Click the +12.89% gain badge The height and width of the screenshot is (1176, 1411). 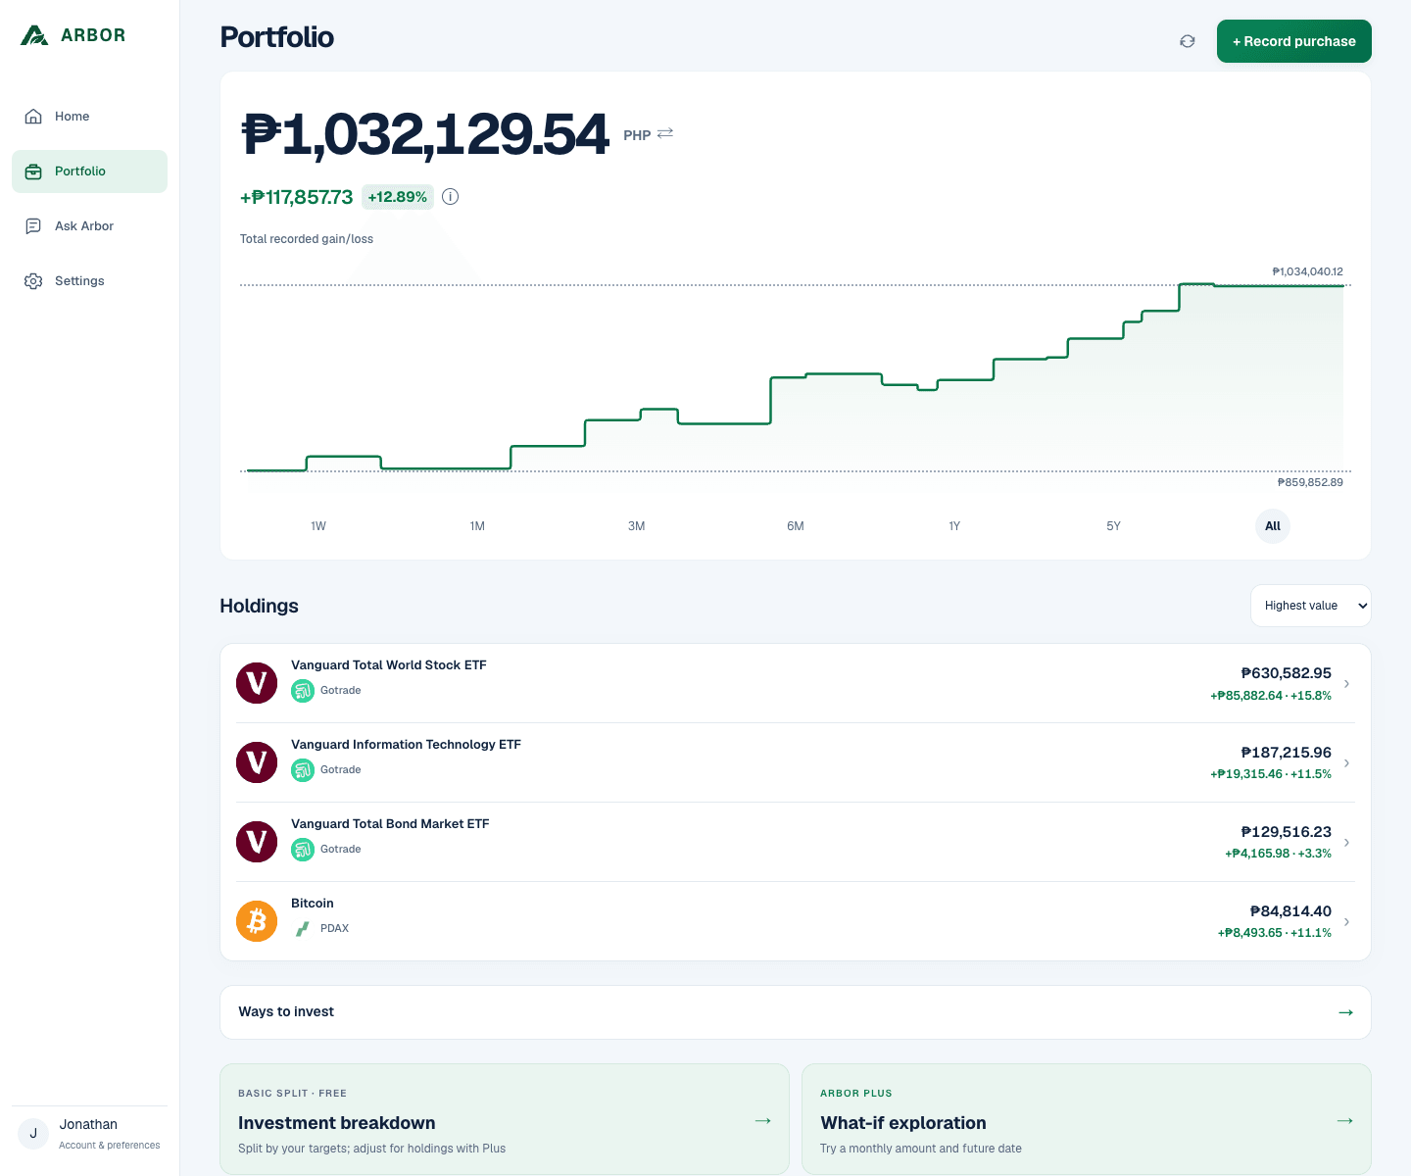(398, 197)
